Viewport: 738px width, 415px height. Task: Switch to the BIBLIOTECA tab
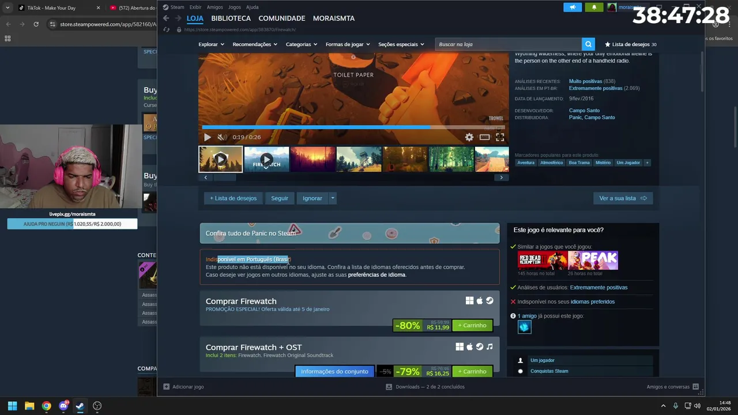pos(231,18)
